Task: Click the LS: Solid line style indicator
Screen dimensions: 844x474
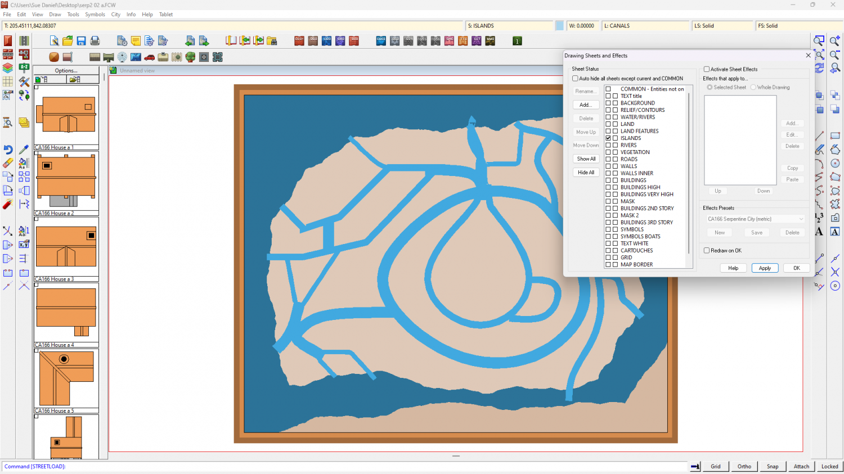Action: coord(722,26)
